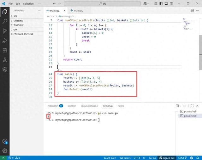Open the Copilot chat icon in title bar
Viewport: 202px width, 160px height.
pos(145,3)
